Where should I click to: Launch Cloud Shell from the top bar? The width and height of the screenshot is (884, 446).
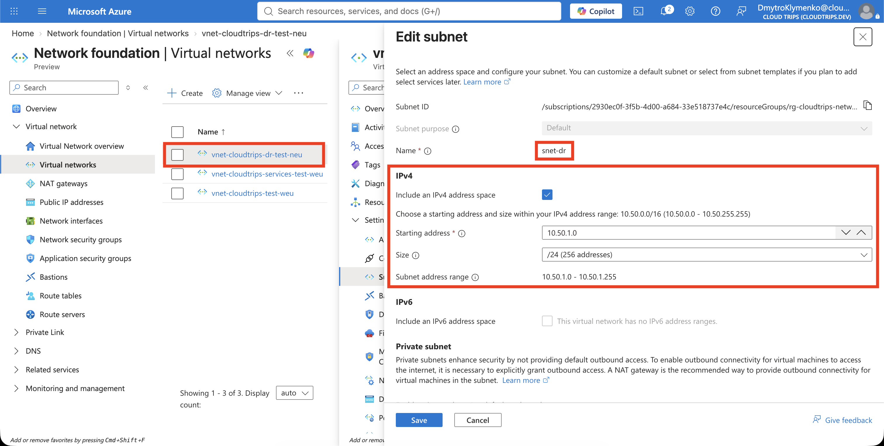(x=638, y=11)
